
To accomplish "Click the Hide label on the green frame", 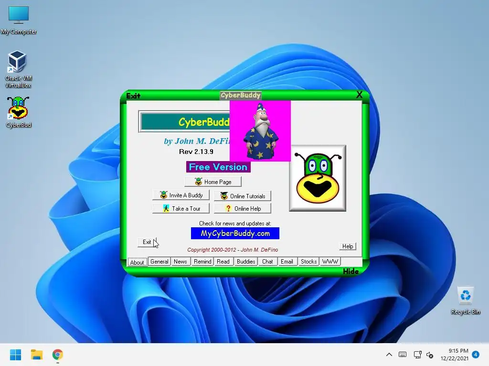I will coord(351,271).
